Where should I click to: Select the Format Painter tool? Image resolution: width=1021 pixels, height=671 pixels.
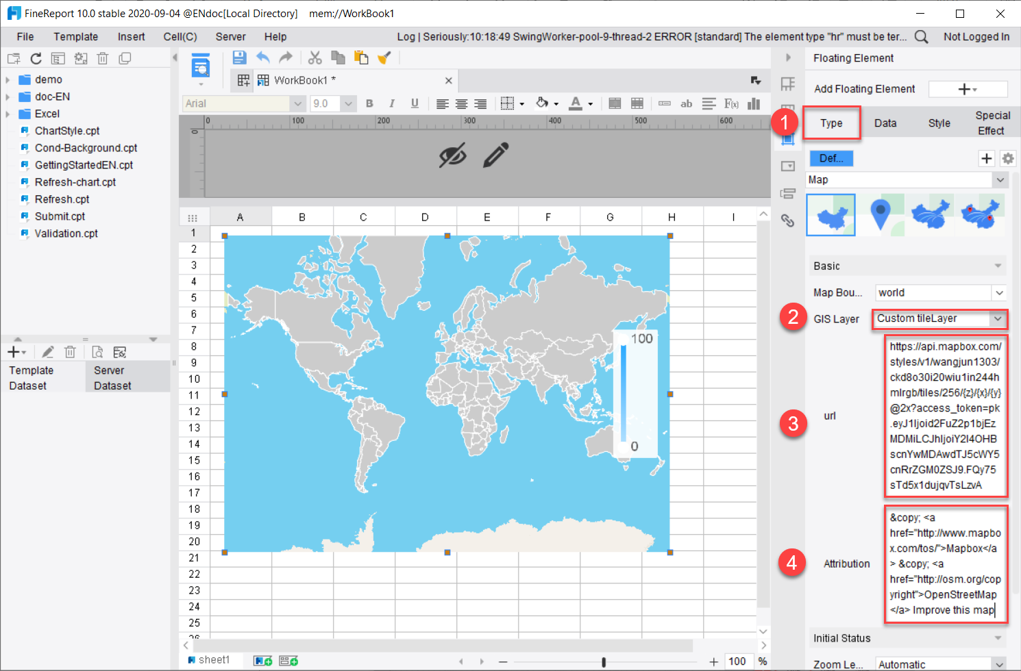click(384, 58)
